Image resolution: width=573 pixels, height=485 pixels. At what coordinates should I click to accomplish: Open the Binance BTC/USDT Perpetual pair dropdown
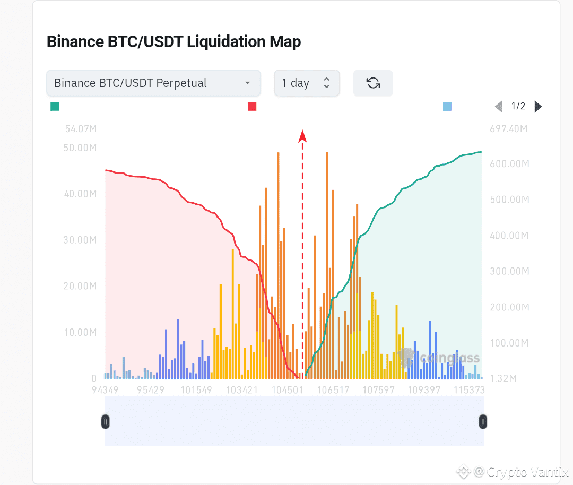tap(153, 83)
